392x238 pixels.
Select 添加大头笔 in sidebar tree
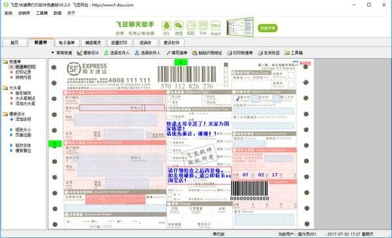(x=25, y=103)
